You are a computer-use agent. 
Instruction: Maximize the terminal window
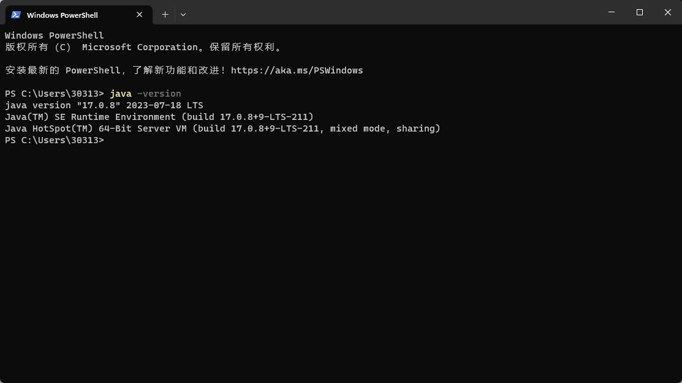(x=640, y=12)
